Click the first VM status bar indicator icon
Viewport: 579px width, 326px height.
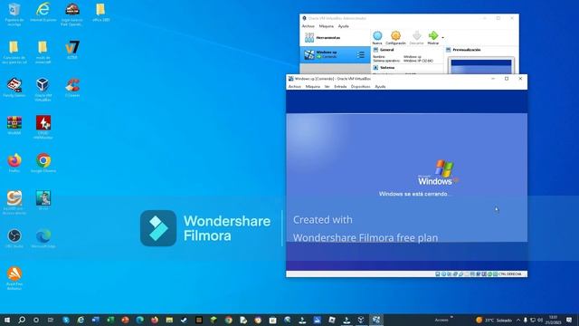(x=438, y=274)
